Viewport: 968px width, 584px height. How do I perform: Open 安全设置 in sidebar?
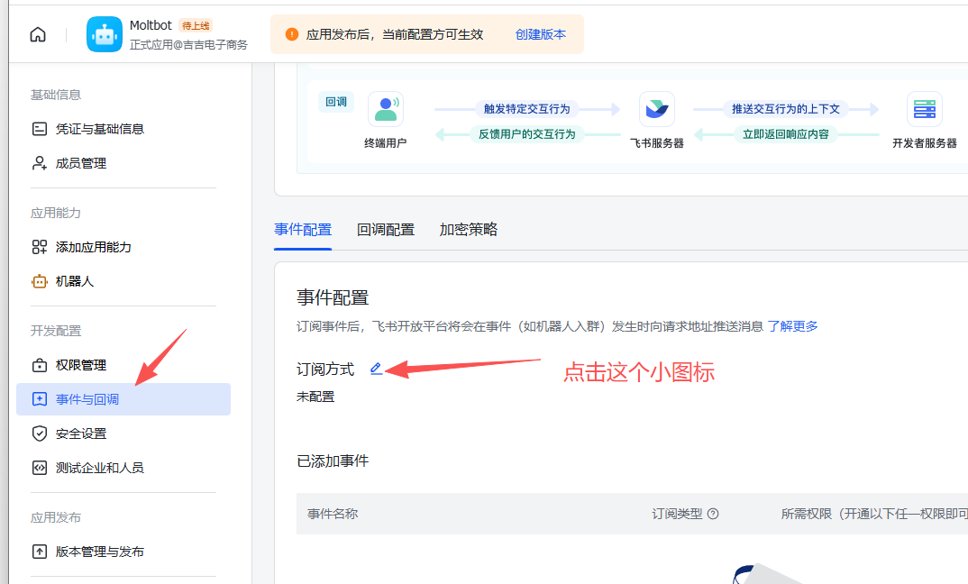pos(81,433)
